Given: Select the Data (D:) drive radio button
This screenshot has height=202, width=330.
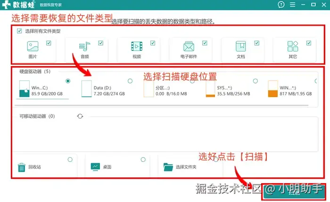Looking at the screenshot, I should point(130,81).
